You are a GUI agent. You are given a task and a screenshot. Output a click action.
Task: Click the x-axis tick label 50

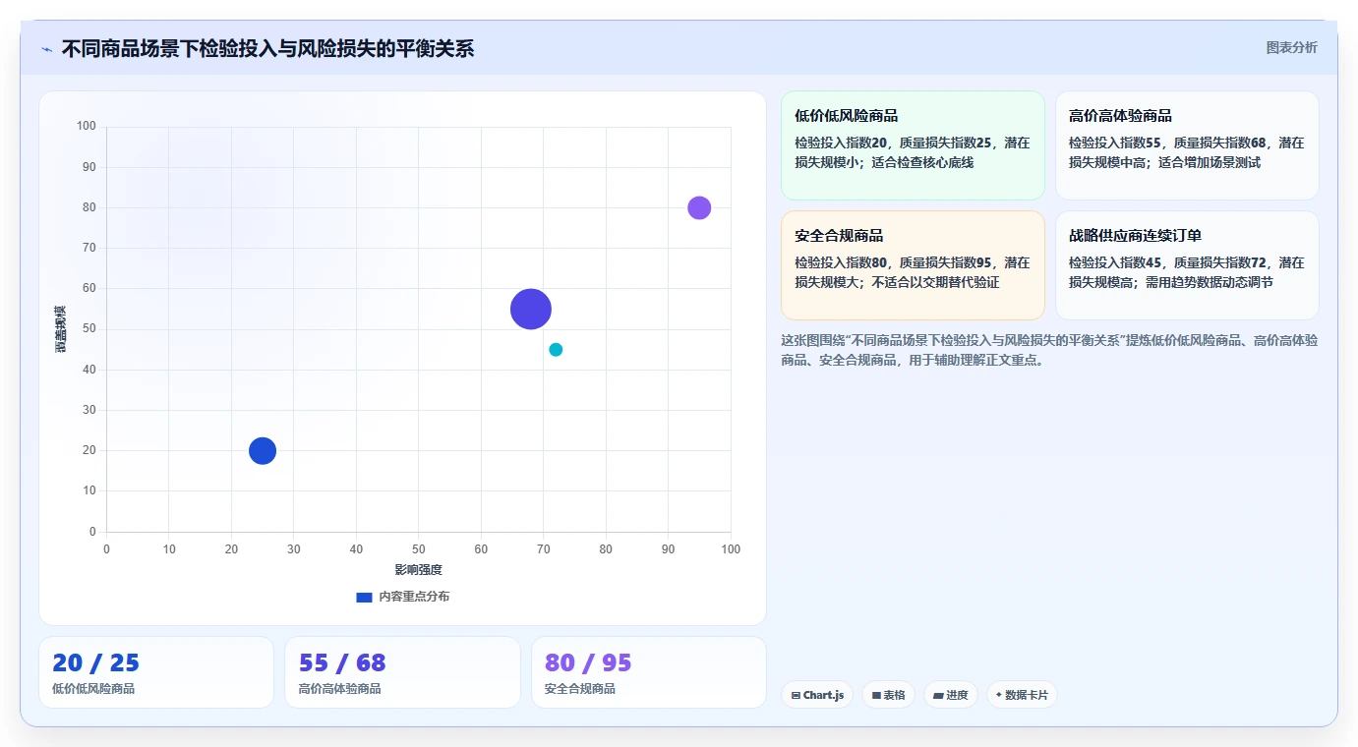pos(419,549)
